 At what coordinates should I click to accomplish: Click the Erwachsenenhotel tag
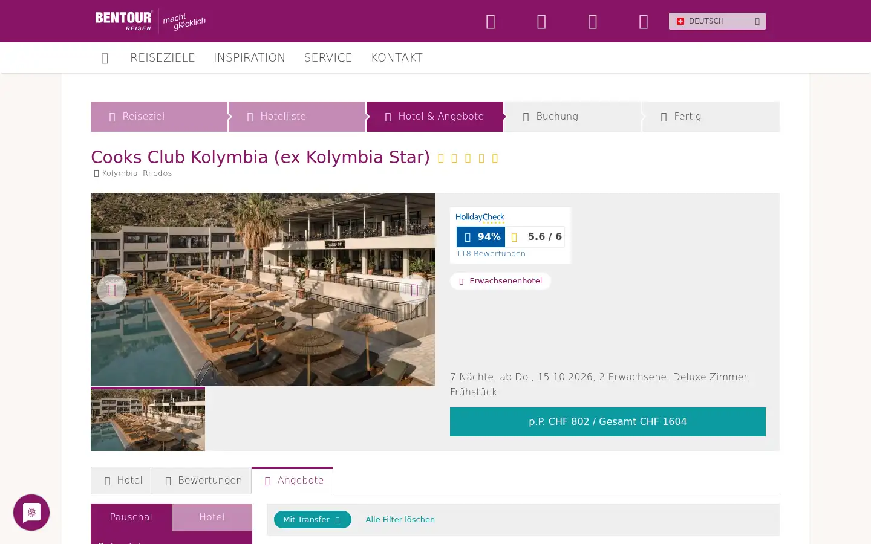[x=500, y=281]
